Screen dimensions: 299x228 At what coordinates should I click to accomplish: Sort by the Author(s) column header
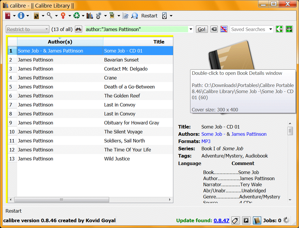(60, 42)
